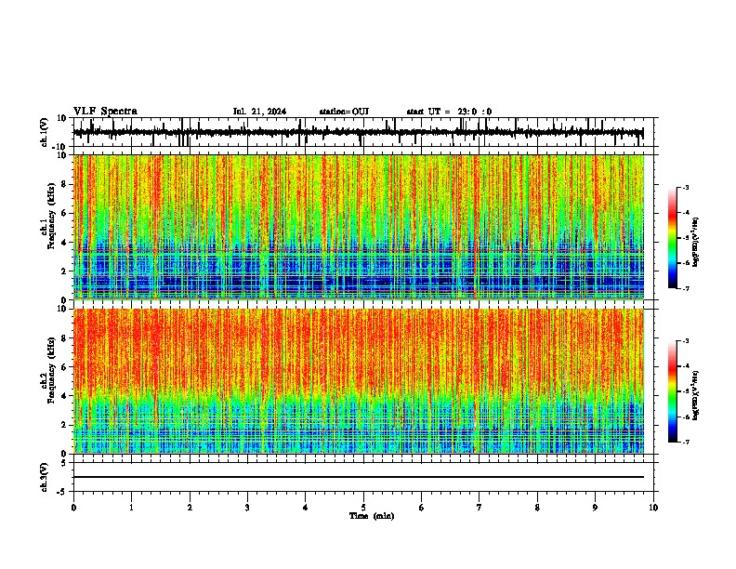This screenshot has height=569, width=736.
Task: Select the date text "Jul 21, 2024"
Action: 259,112
